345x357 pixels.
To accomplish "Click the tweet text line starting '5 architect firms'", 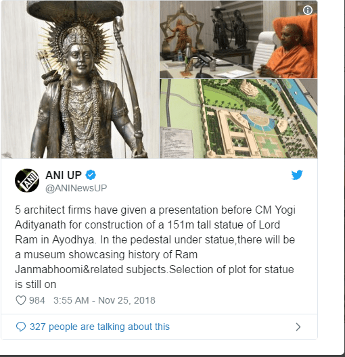I will (155, 210).
